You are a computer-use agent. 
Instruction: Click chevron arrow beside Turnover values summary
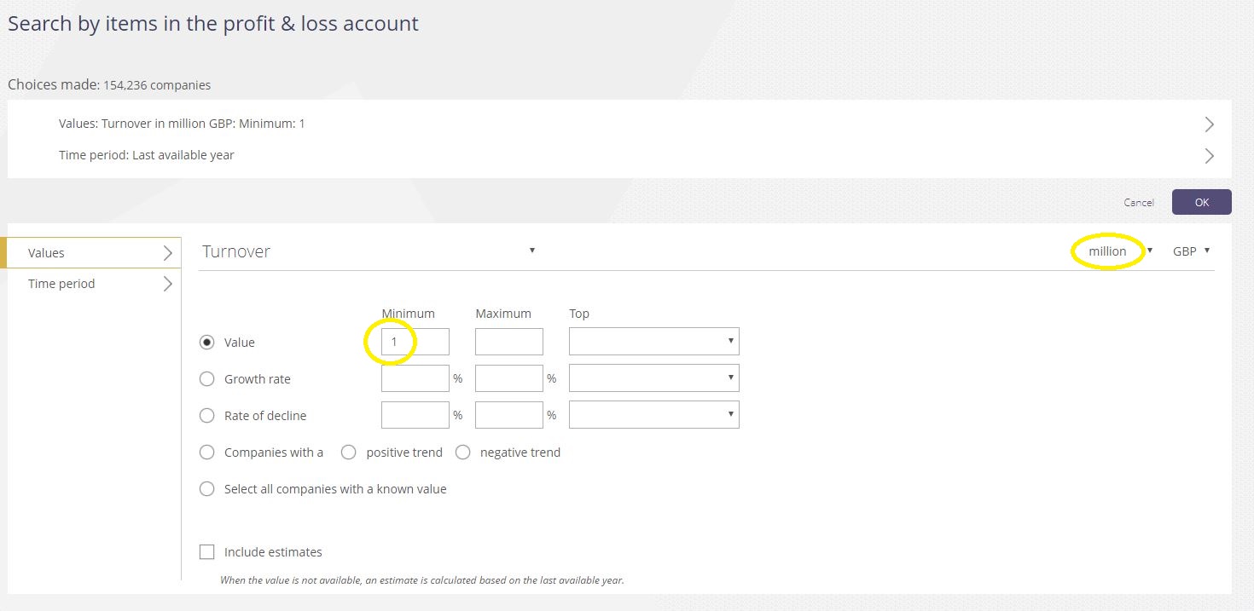[x=1209, y=124]
